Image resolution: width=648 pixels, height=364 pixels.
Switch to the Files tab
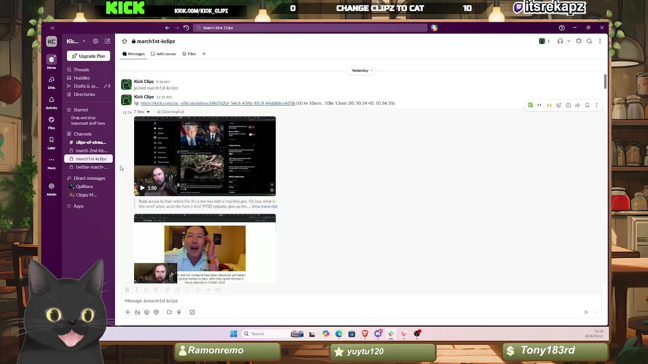click(189, 54)
